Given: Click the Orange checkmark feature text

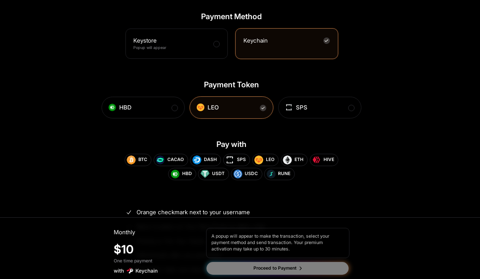Looking at the screenshot, I should tap(193, 212).
